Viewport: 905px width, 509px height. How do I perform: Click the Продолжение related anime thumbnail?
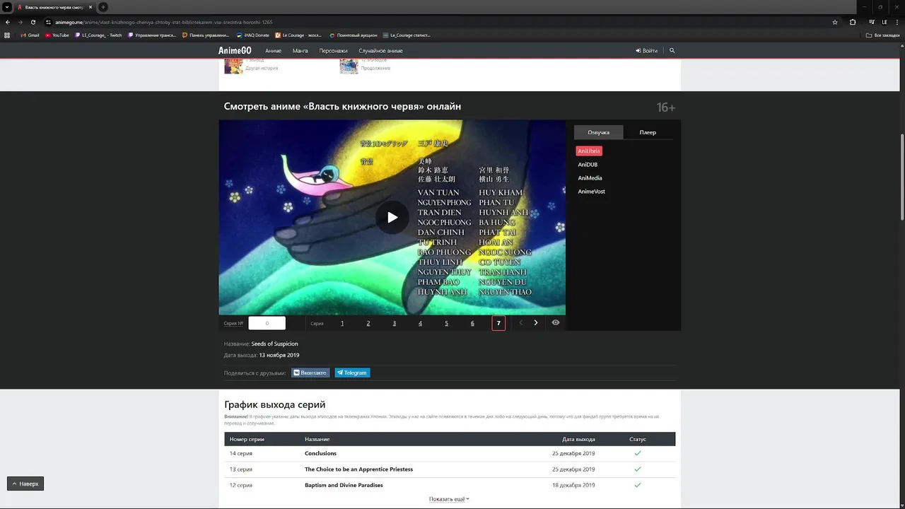coord(349,67)
